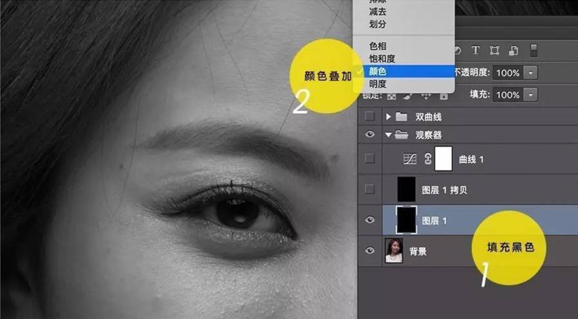Image resolution: width=578 pixels, height=319 pixels.
Task: Select the 双曲线 group name
Action: [x=428, y=117]
